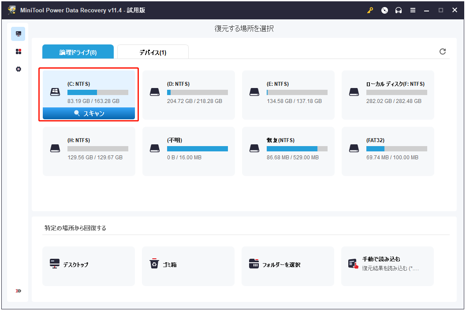466x312 pixels.
Task: Click the 69.74 MB / 100.00 MB text
Action: (x=392, y=158)
